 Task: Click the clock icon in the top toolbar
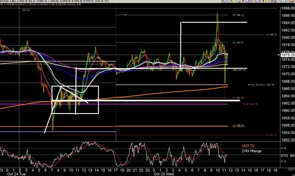[247, 1]
